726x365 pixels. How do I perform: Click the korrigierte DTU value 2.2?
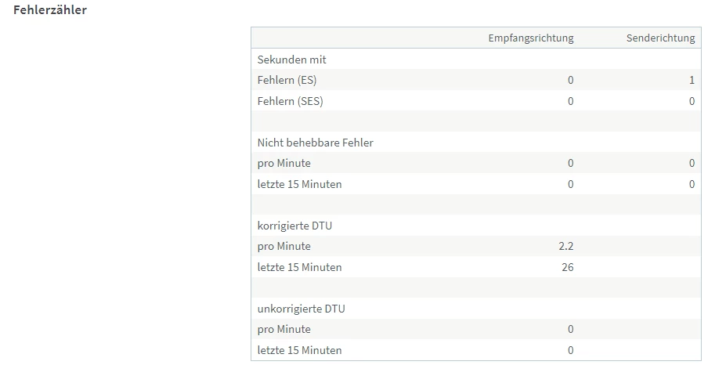pyautogui.click(x=565, y=246)
